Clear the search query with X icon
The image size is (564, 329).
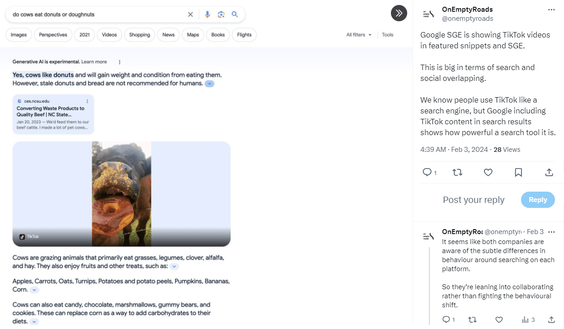(190, 14)
